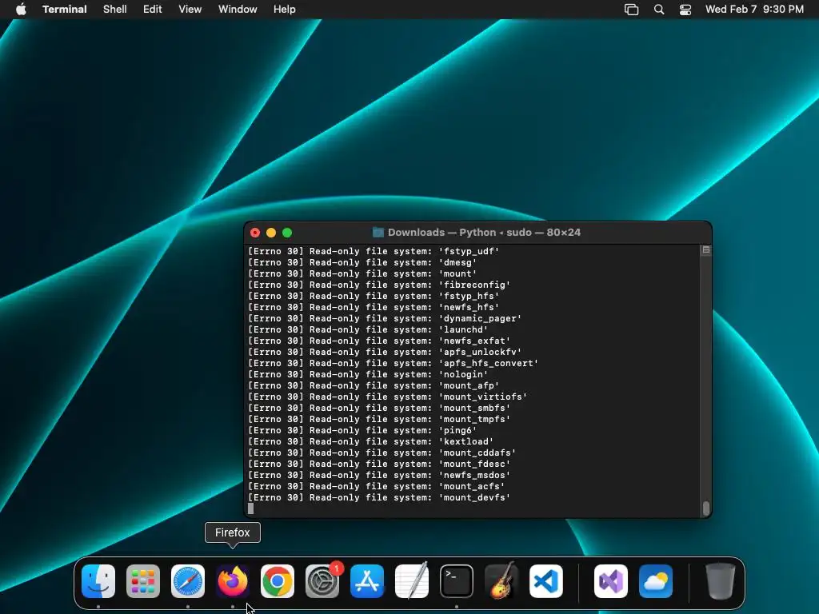Open Finder from the Dock
The height and width of the screenshot is (614, 819).
[x=98, y=581]
